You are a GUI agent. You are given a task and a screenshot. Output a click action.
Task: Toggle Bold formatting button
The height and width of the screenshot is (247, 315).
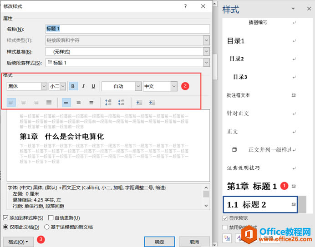73,86
